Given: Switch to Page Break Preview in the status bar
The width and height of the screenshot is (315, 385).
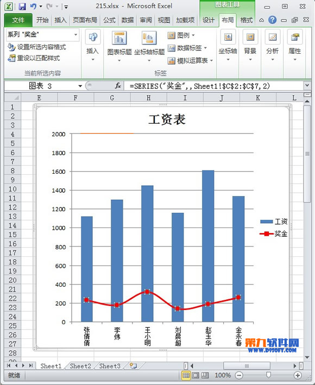Looking at the screenshot, I should (205, 375).
